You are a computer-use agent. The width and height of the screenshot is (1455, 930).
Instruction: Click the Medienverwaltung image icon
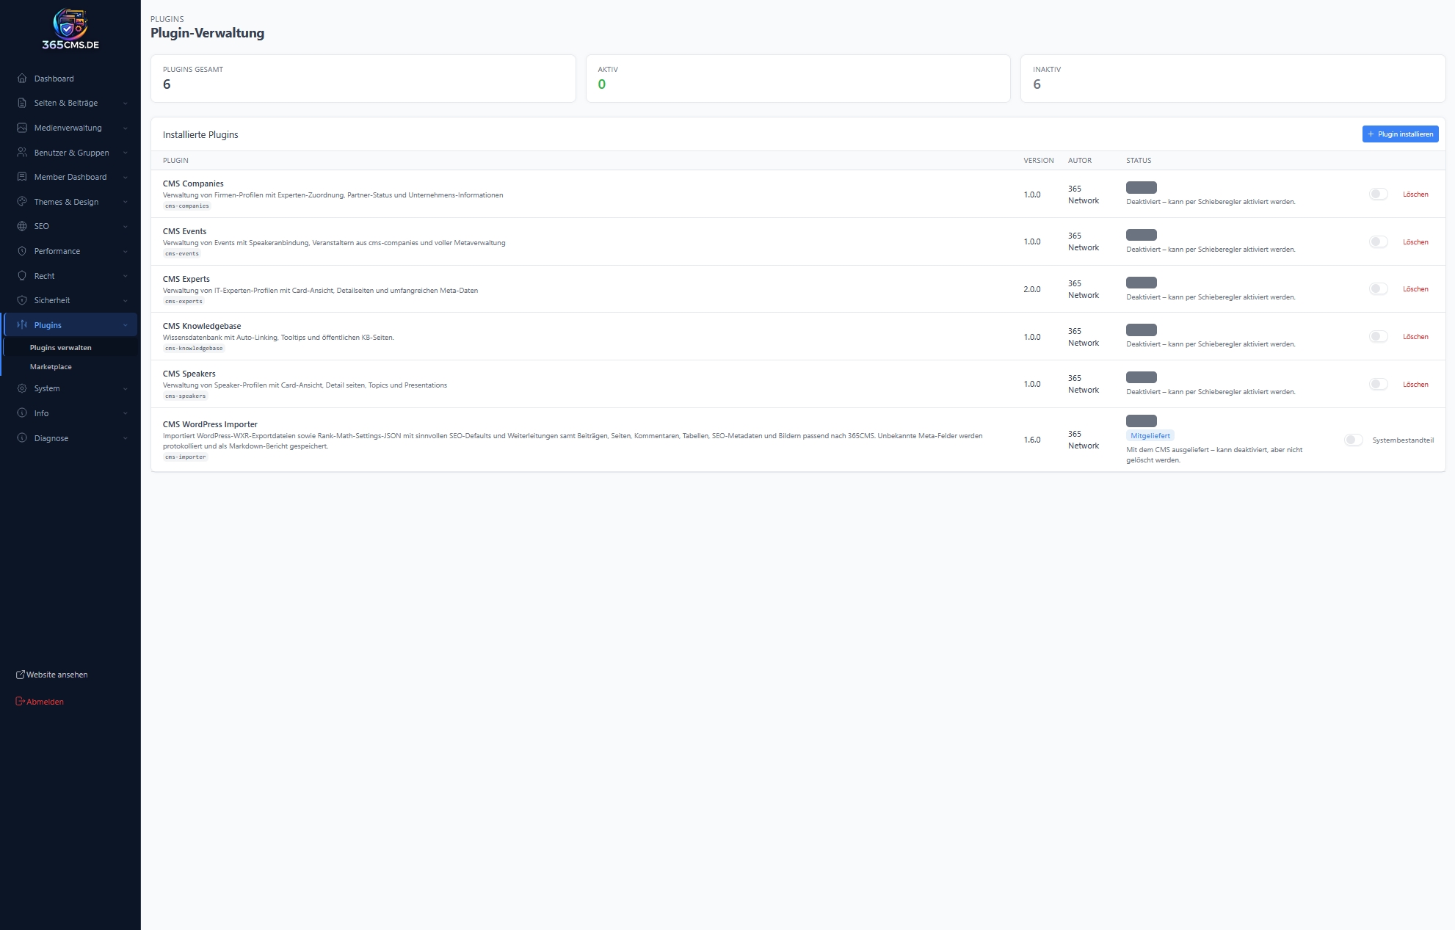(x=22, y=128)
